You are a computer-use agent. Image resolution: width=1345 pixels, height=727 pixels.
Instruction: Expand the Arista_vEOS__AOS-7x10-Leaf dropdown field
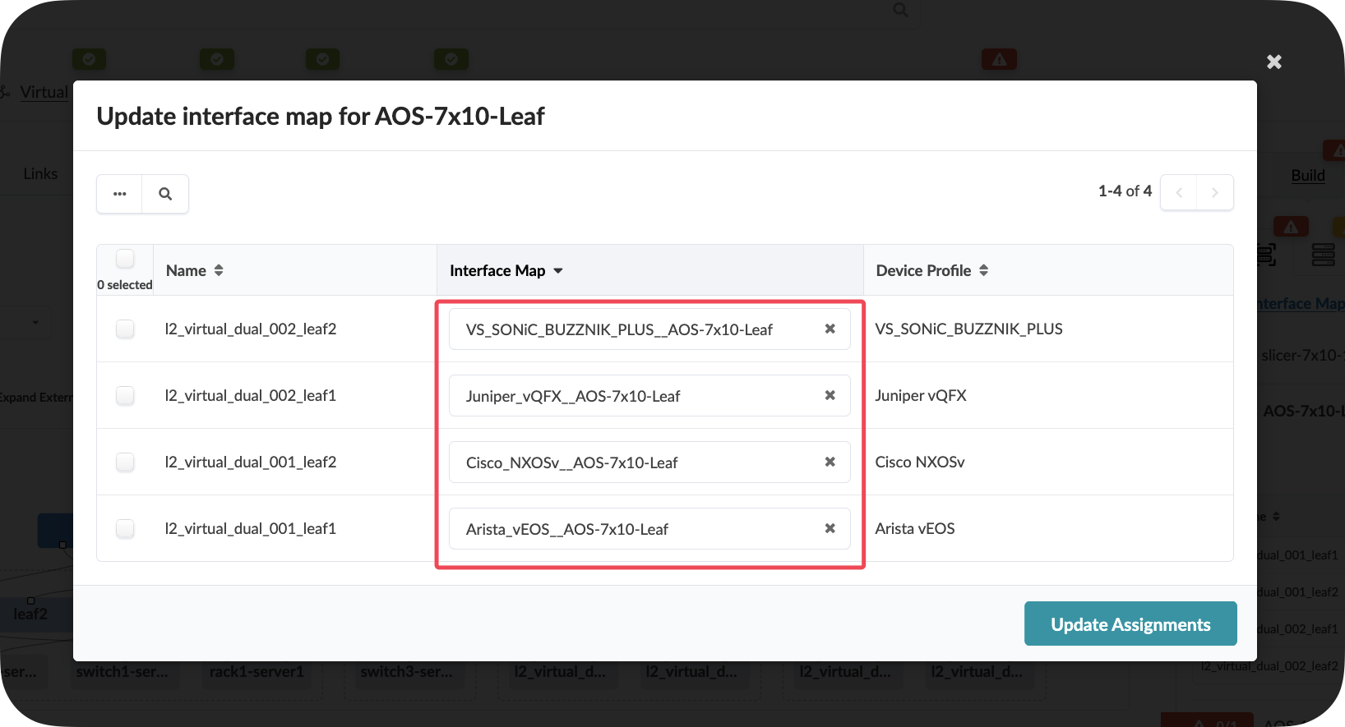pos(633,529)
